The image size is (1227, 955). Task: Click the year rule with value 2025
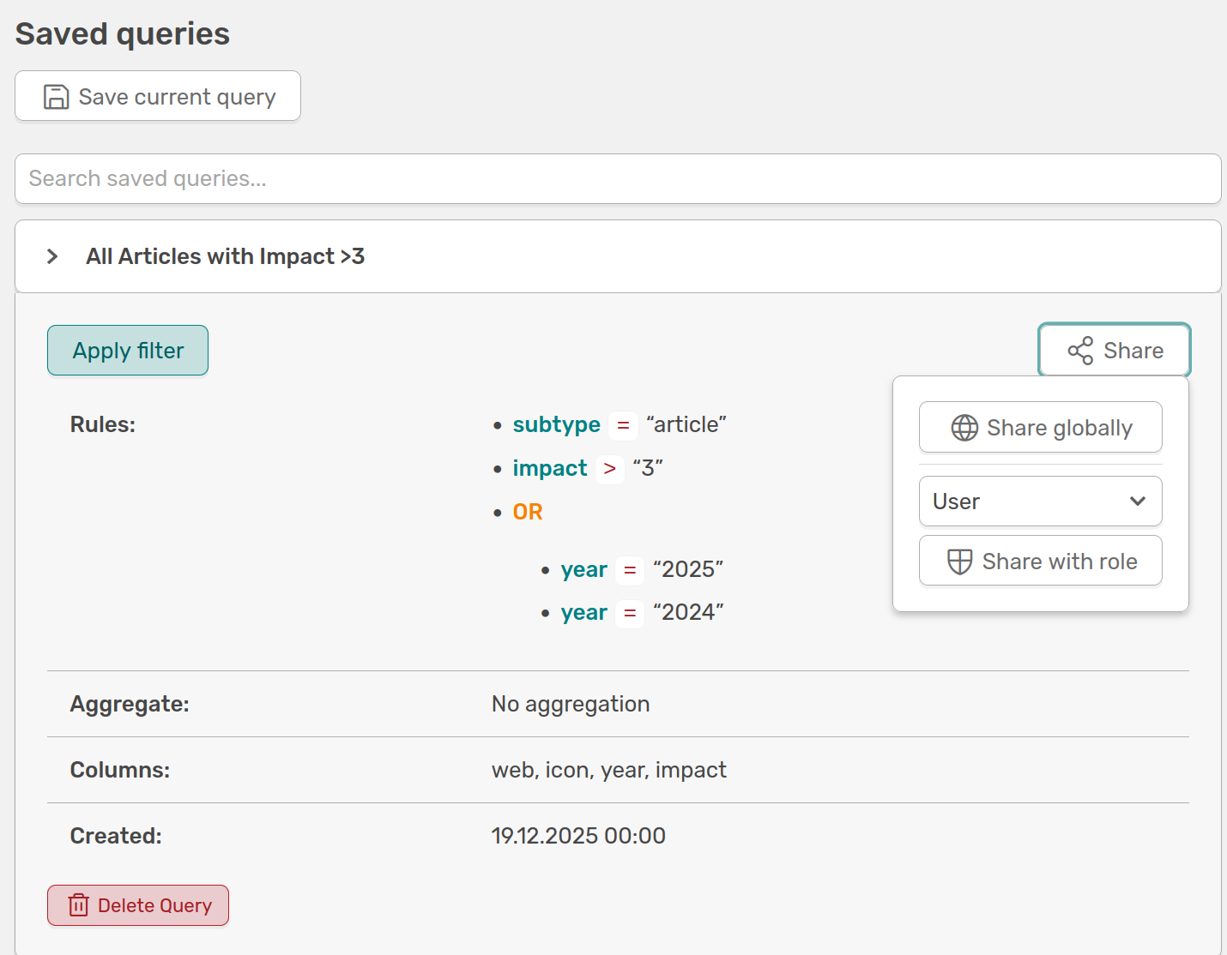(642, 569)
